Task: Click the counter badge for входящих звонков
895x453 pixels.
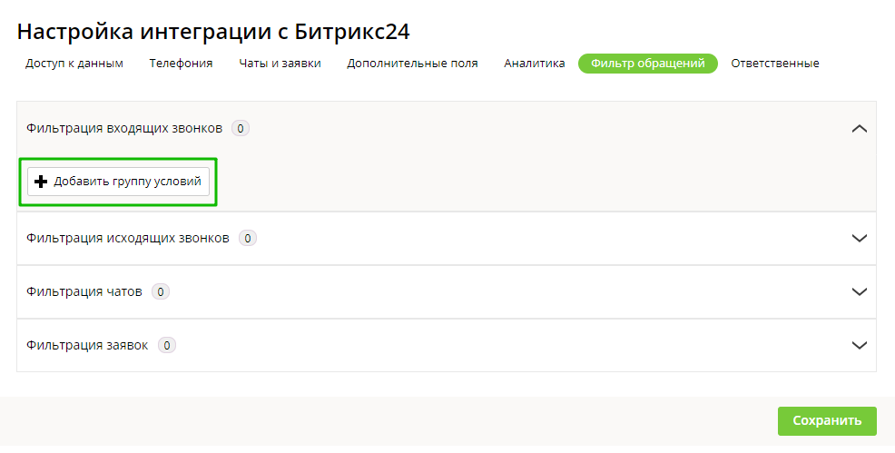Action: point(241,129)
